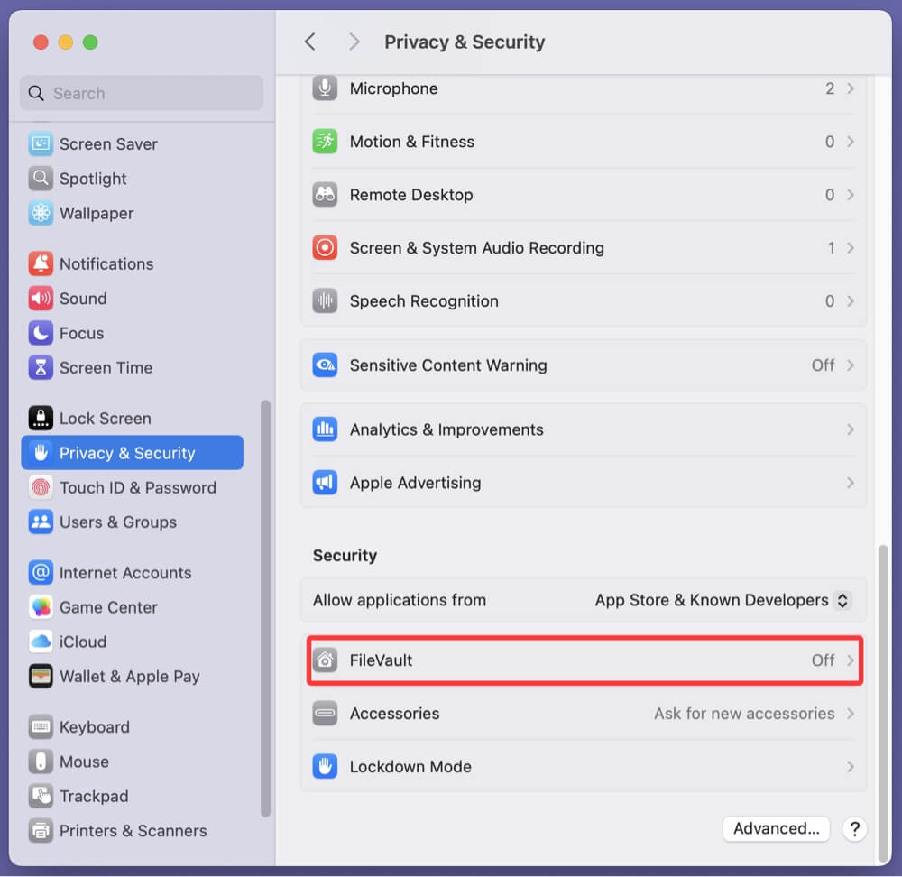Click inside the Search field
This screenshot has height=877, width=902.
click(141, 93)
